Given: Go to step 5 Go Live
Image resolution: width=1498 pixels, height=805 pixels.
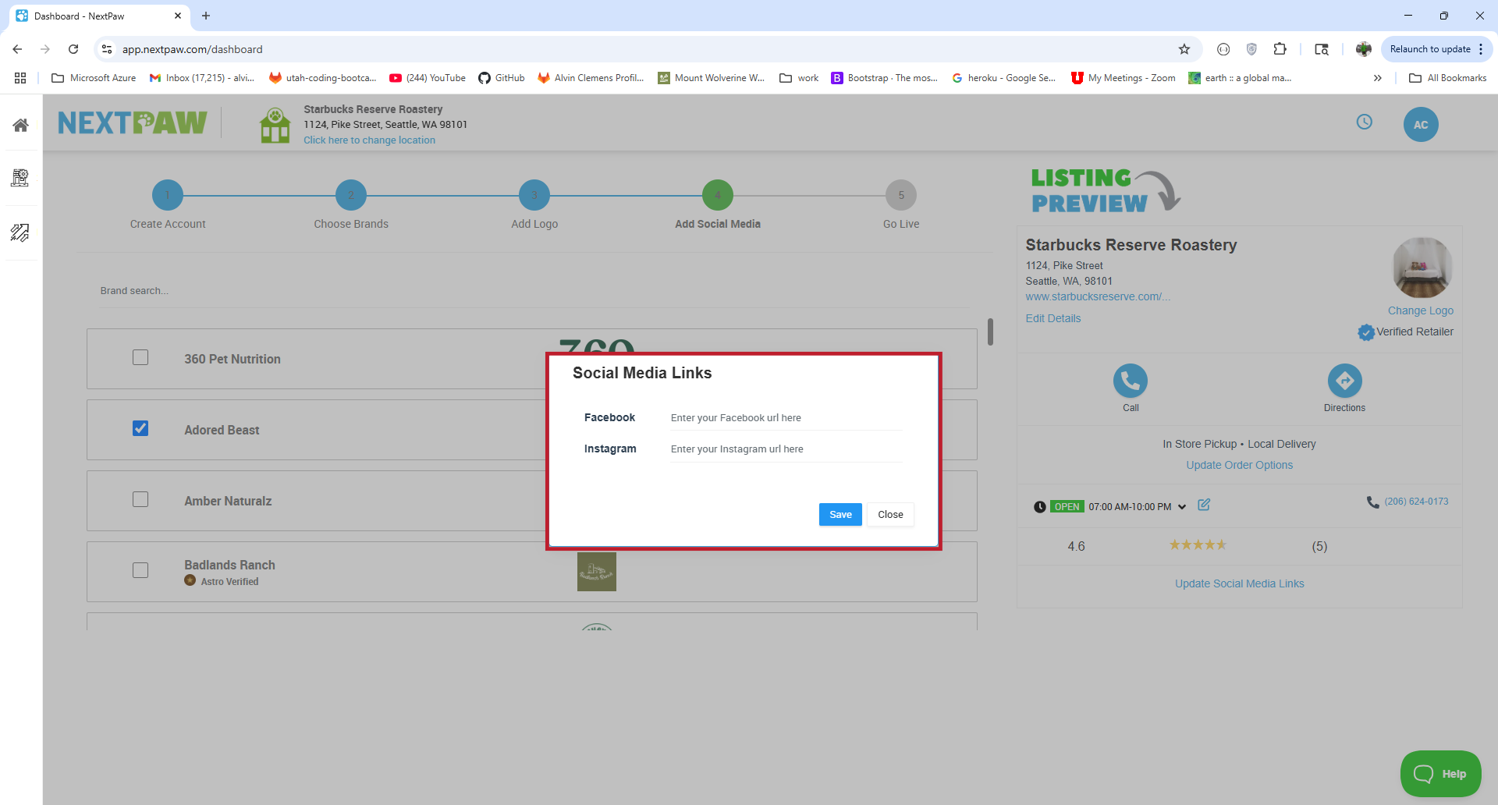Looking at the screenshot, I should (x=901, y=195).
